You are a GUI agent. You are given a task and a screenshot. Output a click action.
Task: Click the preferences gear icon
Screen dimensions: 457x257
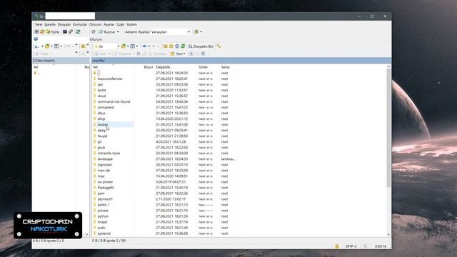tap(94, 31)
